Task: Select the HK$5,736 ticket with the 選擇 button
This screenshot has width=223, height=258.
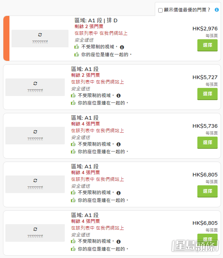Action: point(207,142)
